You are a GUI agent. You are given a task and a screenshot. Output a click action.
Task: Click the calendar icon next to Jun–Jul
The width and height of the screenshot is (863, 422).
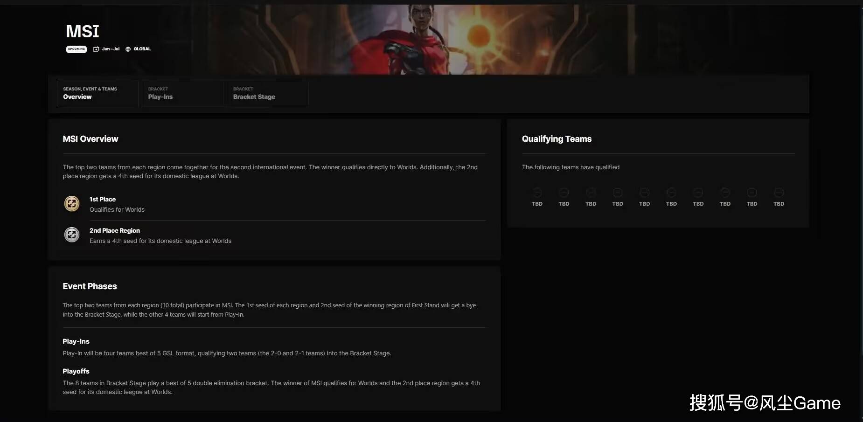(96, 49)
